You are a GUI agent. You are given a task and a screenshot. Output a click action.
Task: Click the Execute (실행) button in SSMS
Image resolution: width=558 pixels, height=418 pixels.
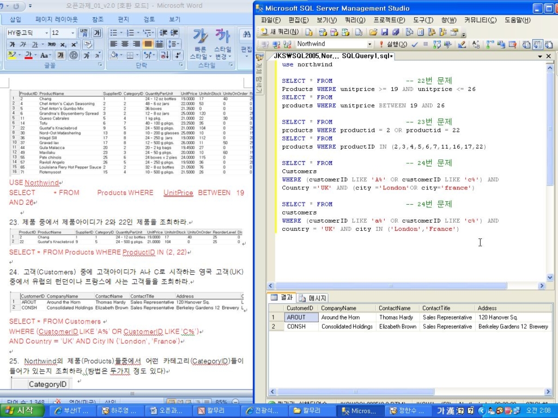click(x=393, y=44)
